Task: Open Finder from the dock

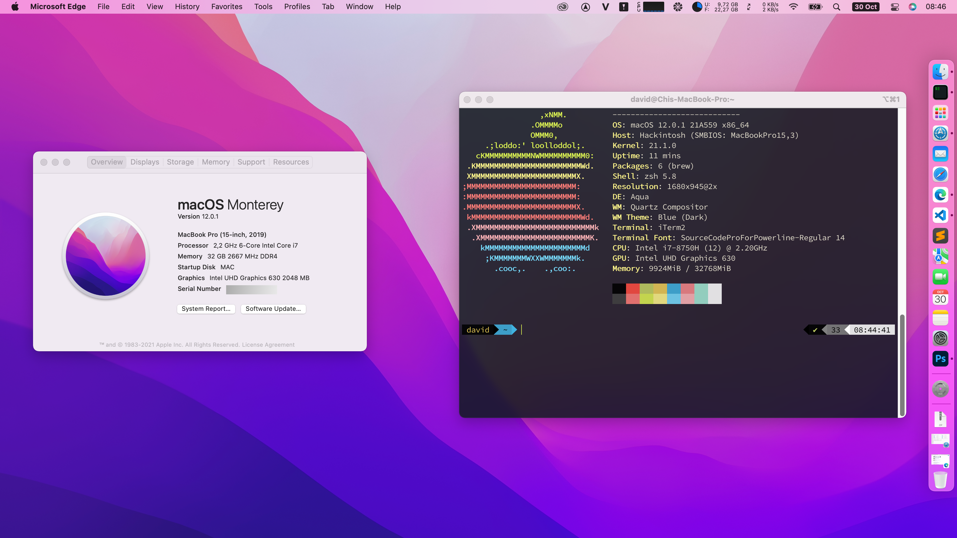Action: click(940, 72)
